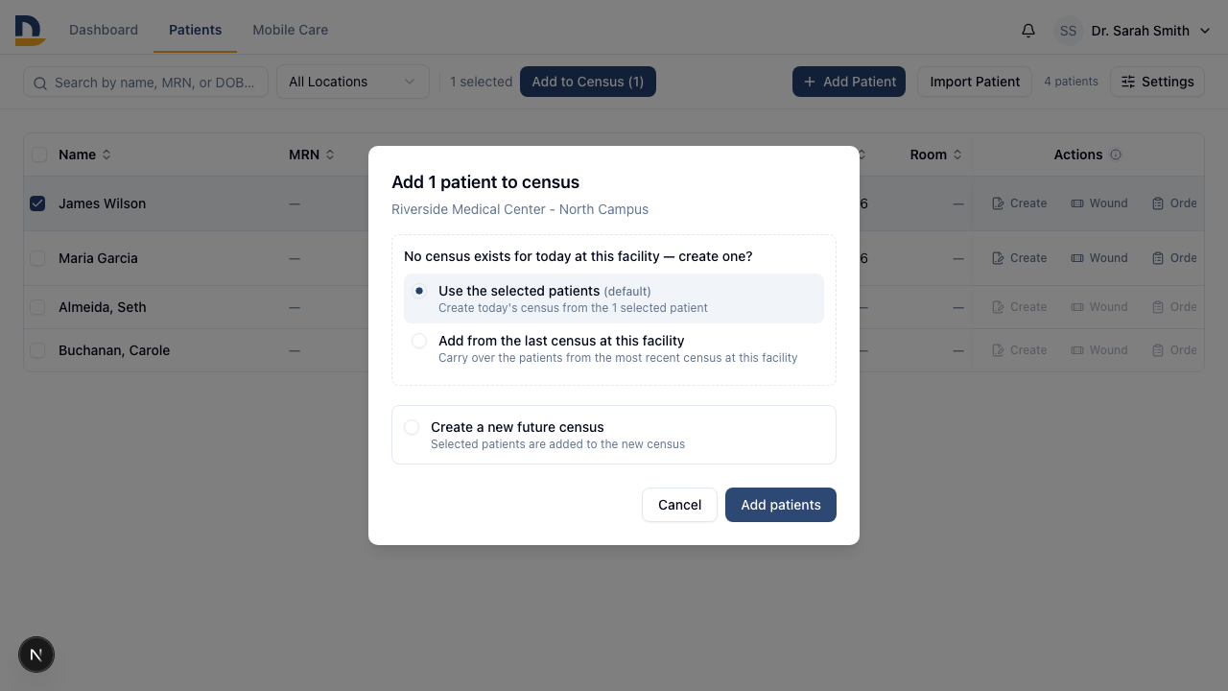Open the notifications bell
The height and width of the screenshot is (691, 1228).
click(1028, 31)
